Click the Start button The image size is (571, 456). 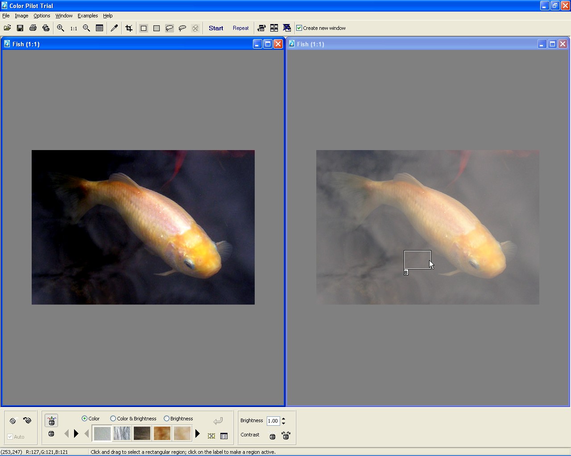[216, 28]
